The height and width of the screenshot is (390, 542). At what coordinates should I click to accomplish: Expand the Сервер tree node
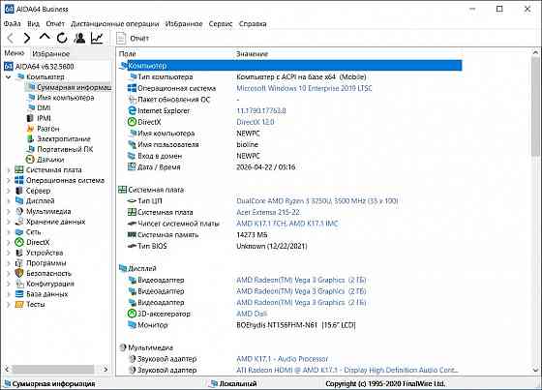click(9, 191)
